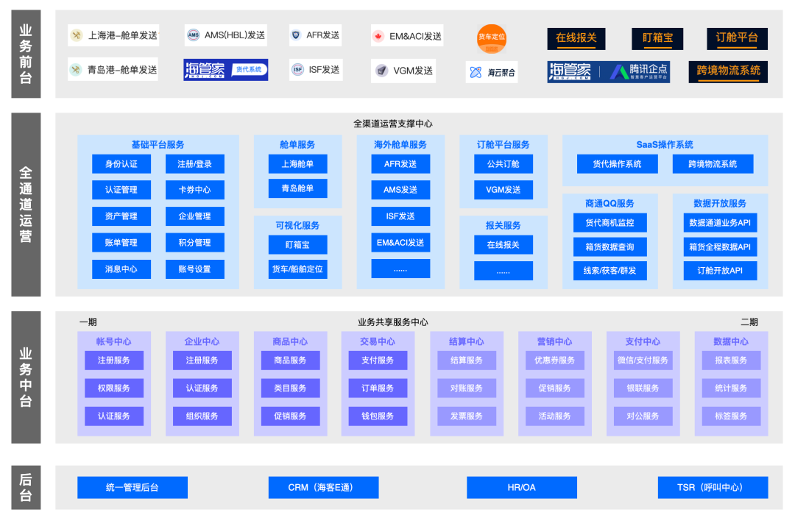
Task: Select 资产管理 under 基础平台服务
Action: tap(121, 216)
